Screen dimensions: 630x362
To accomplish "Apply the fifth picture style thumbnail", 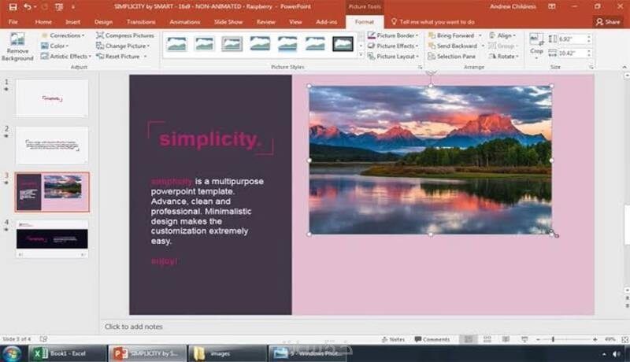I will coord(287,43).
